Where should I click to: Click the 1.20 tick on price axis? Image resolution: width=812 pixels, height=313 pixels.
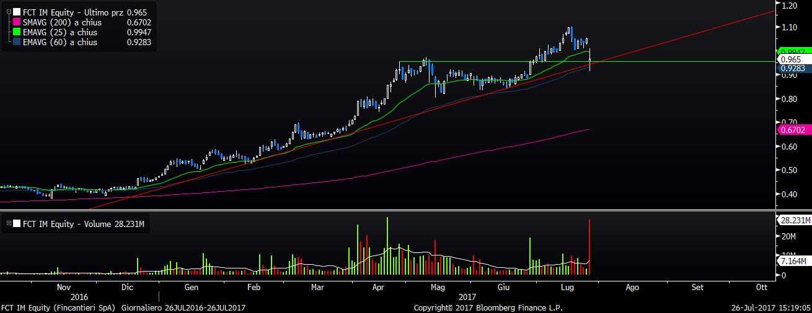[x=789, y=5]
